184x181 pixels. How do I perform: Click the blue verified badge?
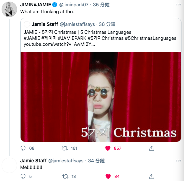click(55, 5)
